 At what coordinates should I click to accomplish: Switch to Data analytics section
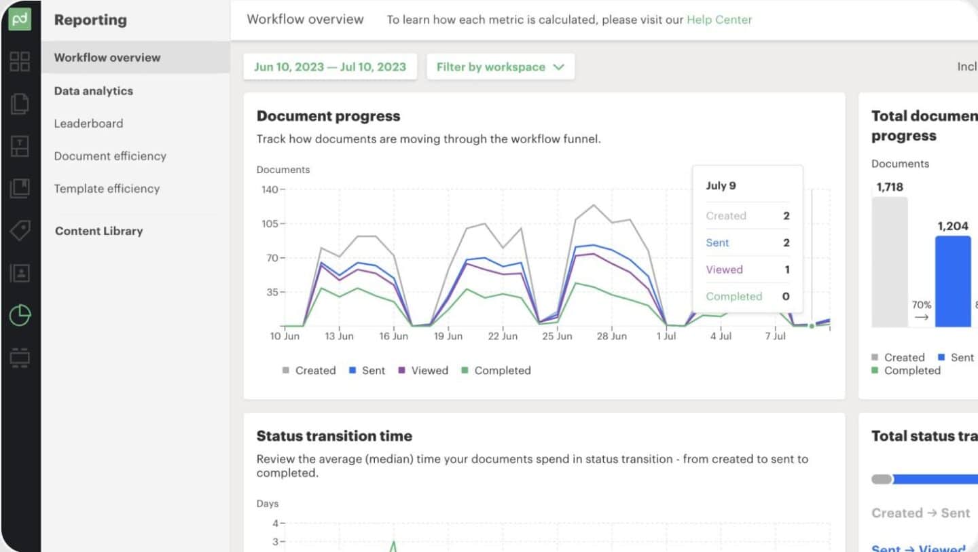click(93, 90)
